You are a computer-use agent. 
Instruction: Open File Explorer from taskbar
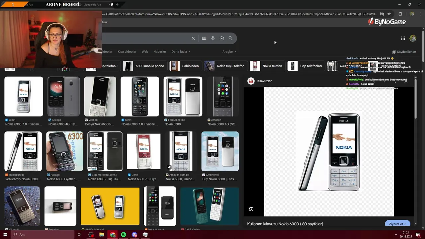tap(102, 235)
